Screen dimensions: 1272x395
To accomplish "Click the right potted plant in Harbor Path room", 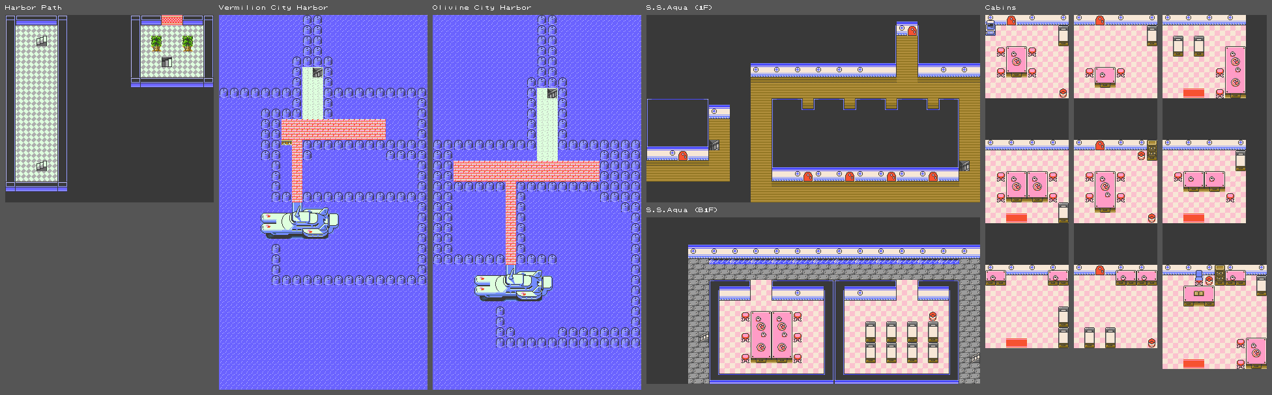I will coord(188,44).
